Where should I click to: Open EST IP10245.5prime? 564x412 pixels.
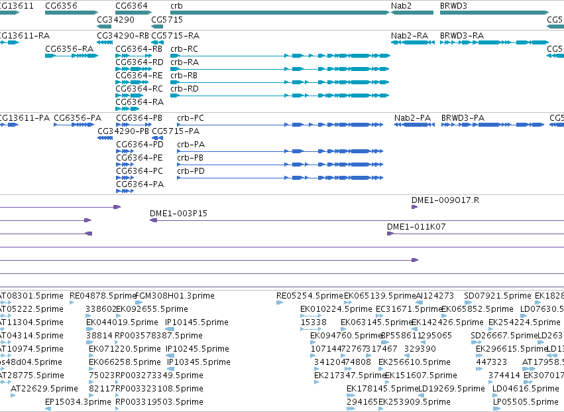[197, 350]
